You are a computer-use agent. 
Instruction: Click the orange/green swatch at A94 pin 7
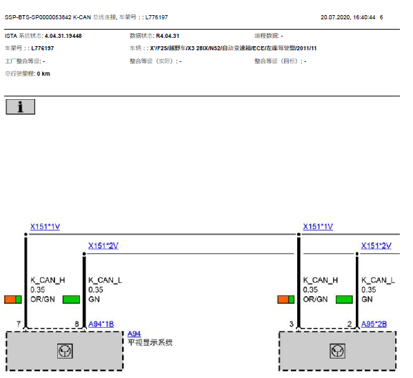pyautogui.click(x=13, y=300)
